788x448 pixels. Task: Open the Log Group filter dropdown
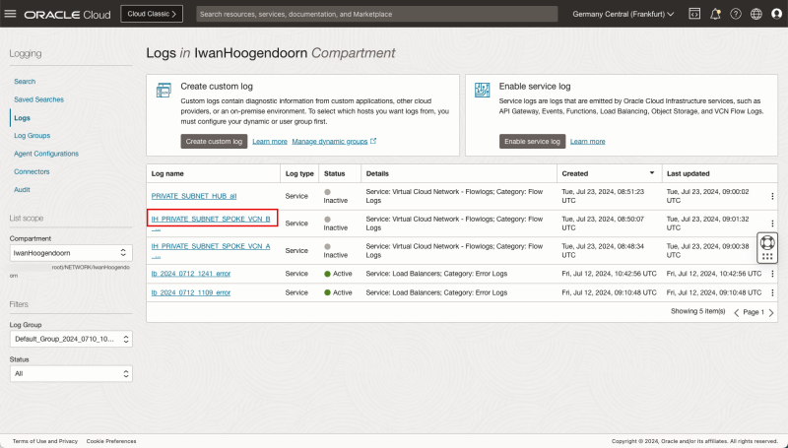click(70, 339)
